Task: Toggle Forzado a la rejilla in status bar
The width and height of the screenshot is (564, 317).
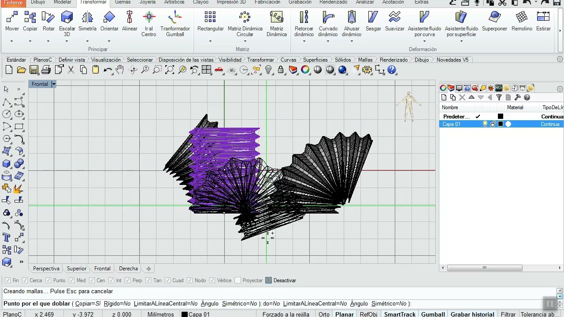Action: pyautogui.click(x=286, y=314)
